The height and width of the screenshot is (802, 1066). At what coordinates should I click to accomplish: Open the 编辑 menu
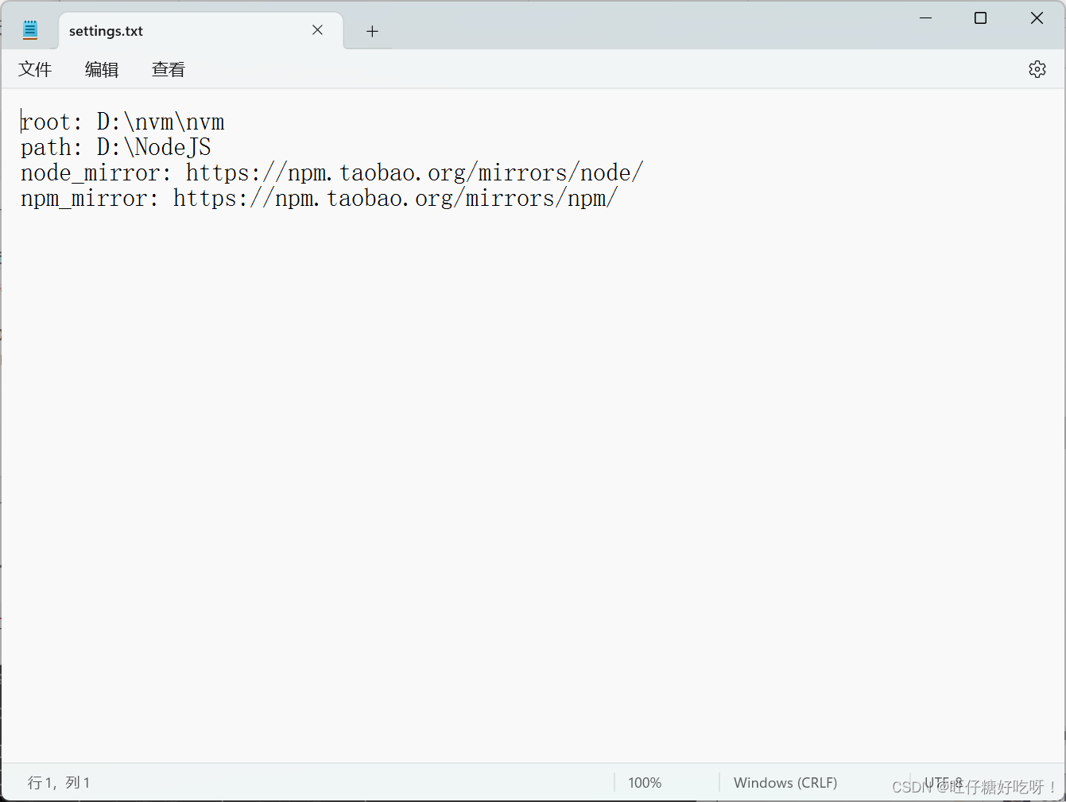coord(102,69)
